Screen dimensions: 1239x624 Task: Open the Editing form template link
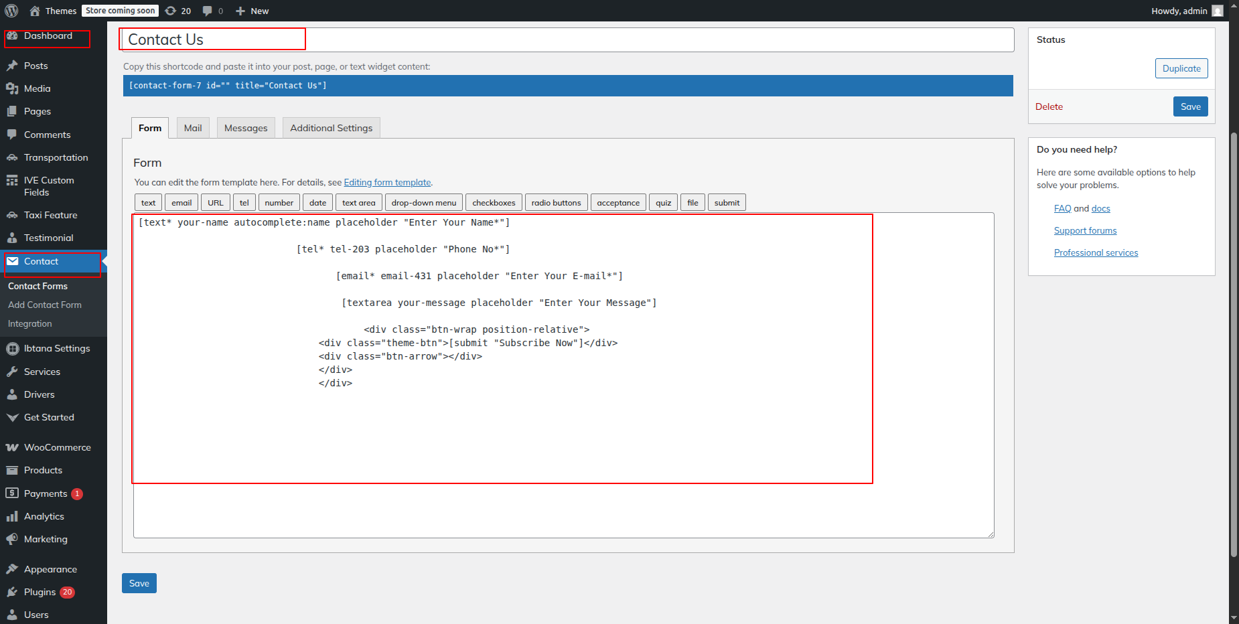(387, 182)
